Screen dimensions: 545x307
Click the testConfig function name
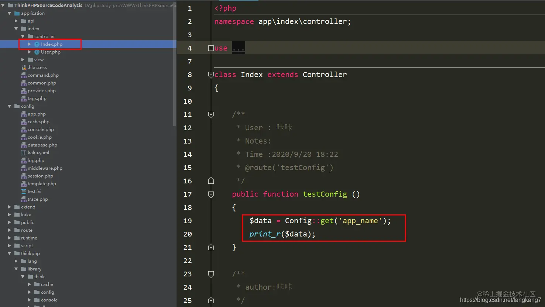(x=325, y=194)
